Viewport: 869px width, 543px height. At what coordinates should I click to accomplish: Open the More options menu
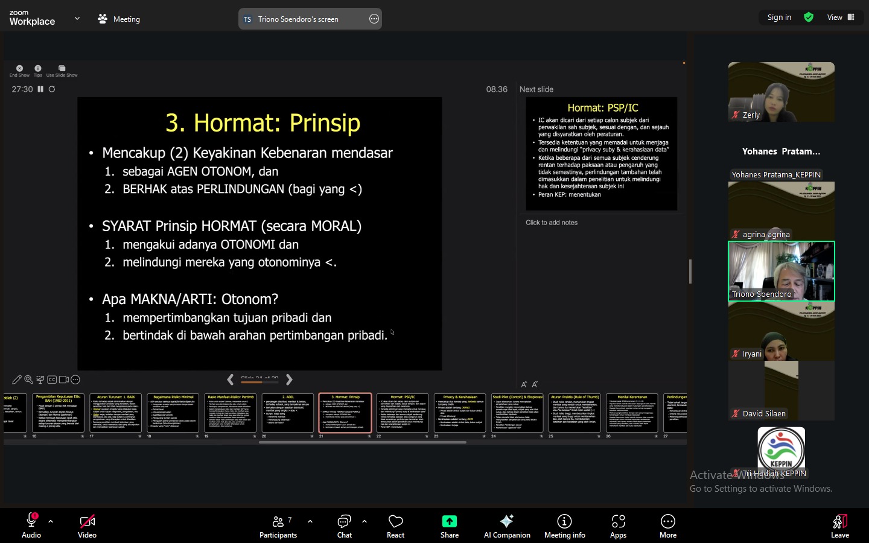[667, 525]
